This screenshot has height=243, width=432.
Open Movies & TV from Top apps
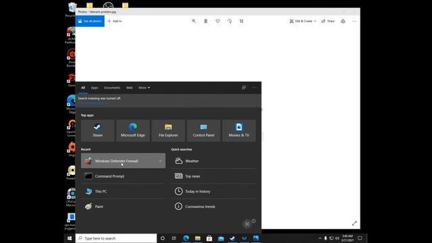pyautogui.click(x=239, y=130)
